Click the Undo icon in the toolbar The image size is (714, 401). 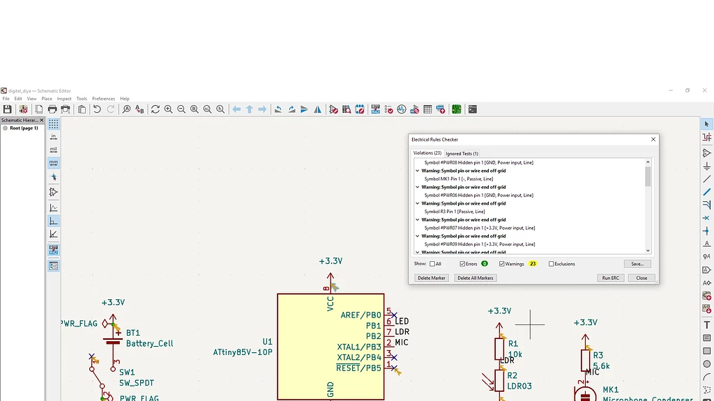tap(97, 109)
